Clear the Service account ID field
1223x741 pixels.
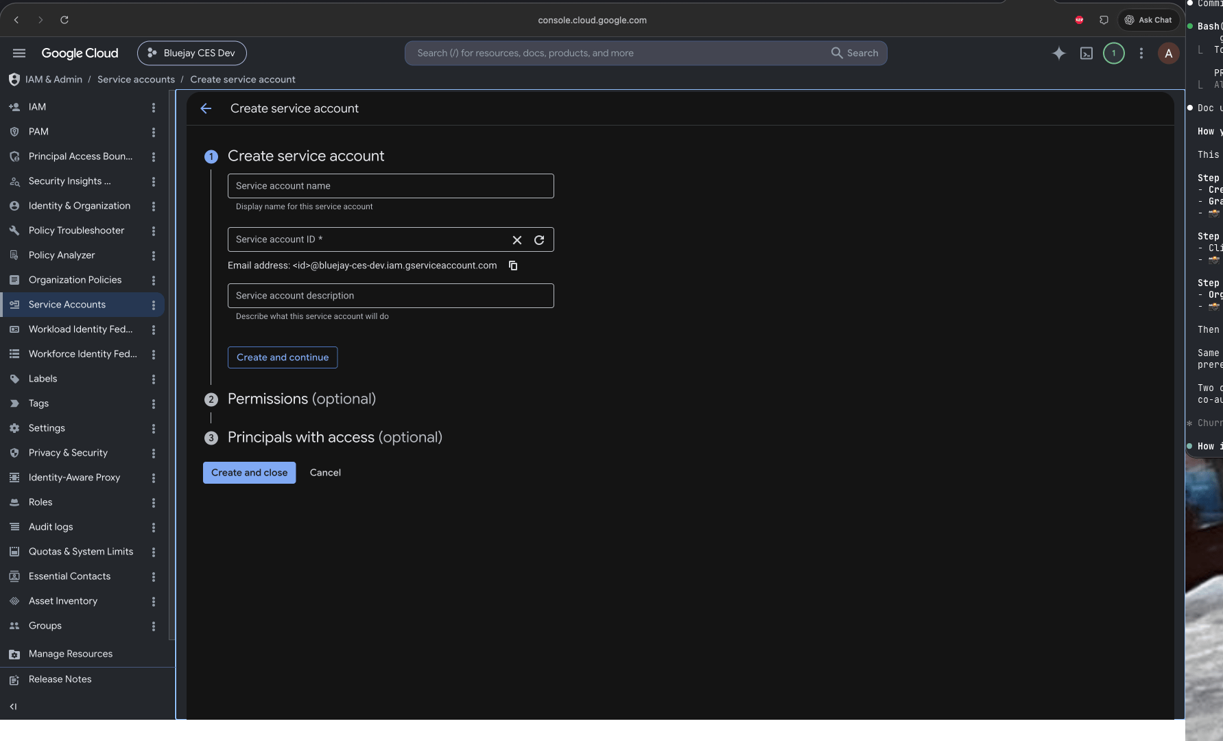pos(517,240)
